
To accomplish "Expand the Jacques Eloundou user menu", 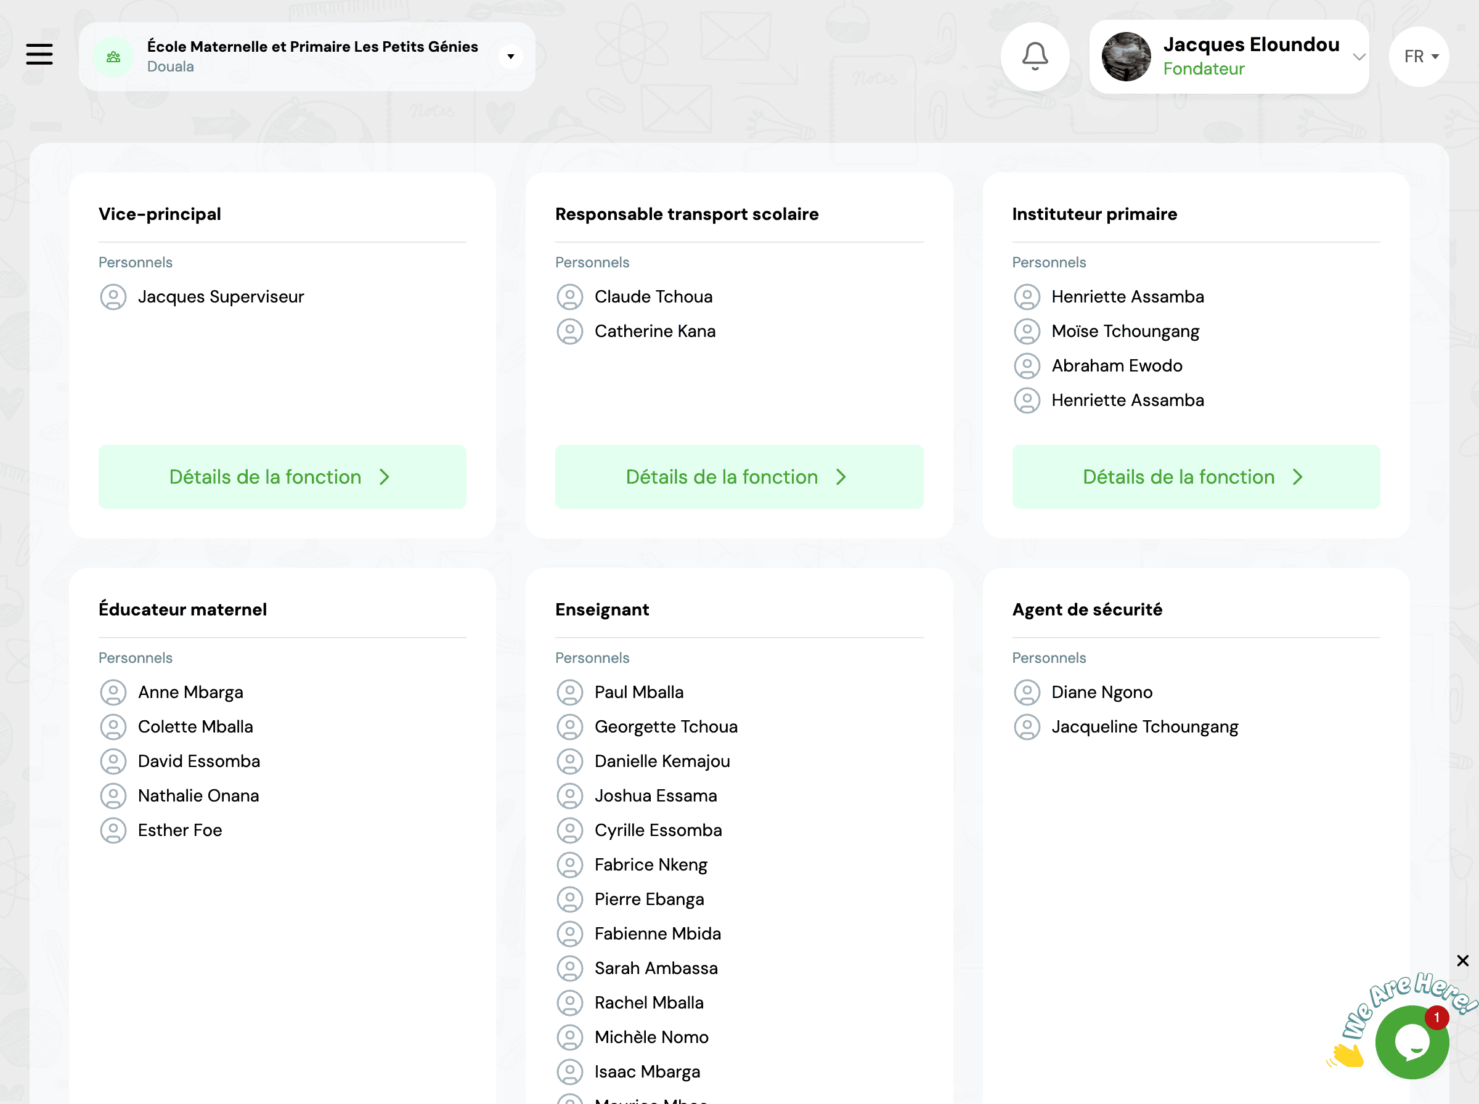I will [1358, 57].
